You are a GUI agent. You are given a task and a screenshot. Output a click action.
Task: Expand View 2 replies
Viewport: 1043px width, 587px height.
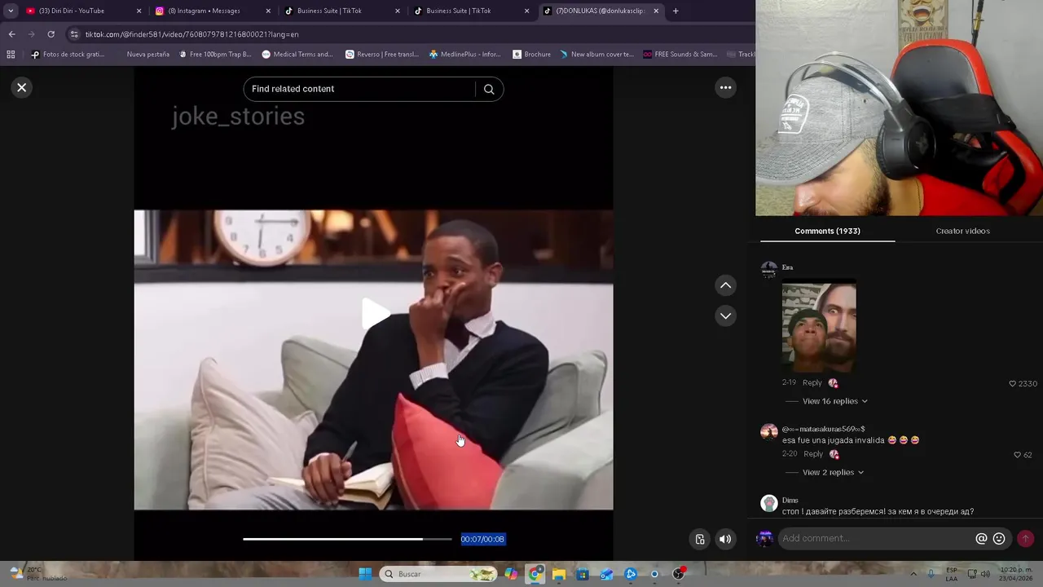click(833, 472)
